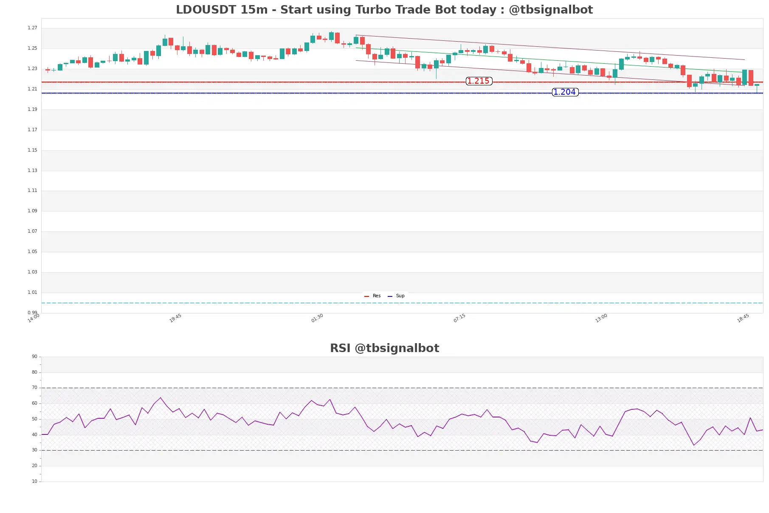Click the RSI 10 axis label

[x=34, y=482]
